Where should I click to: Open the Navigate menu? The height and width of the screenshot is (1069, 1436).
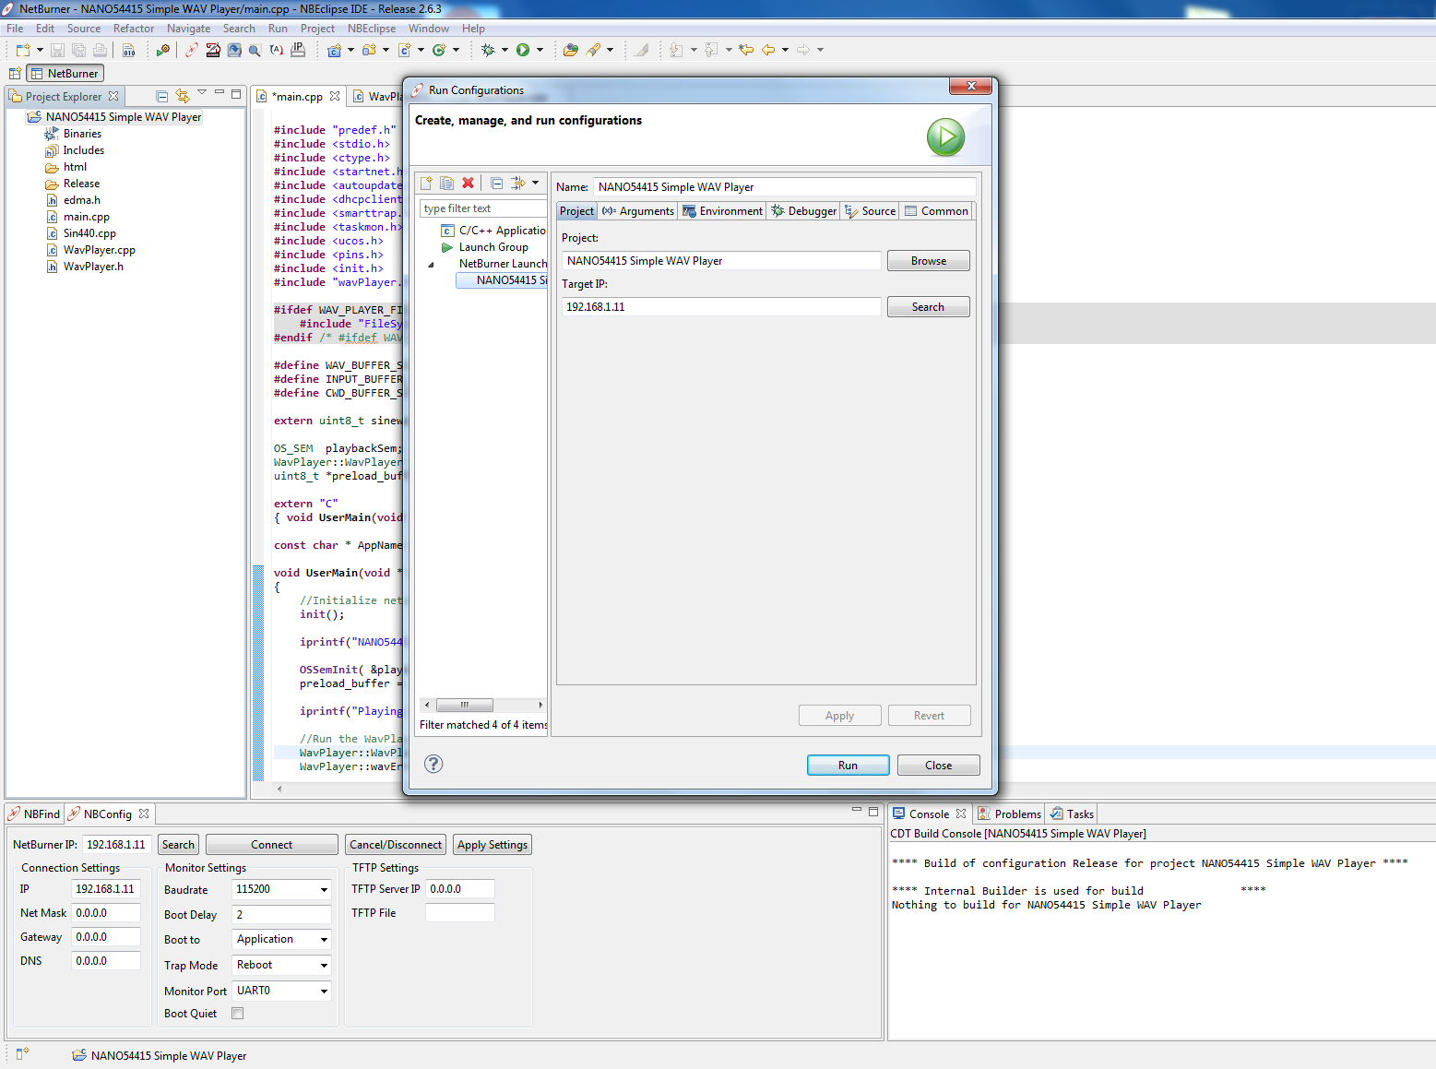coord(189,29)
